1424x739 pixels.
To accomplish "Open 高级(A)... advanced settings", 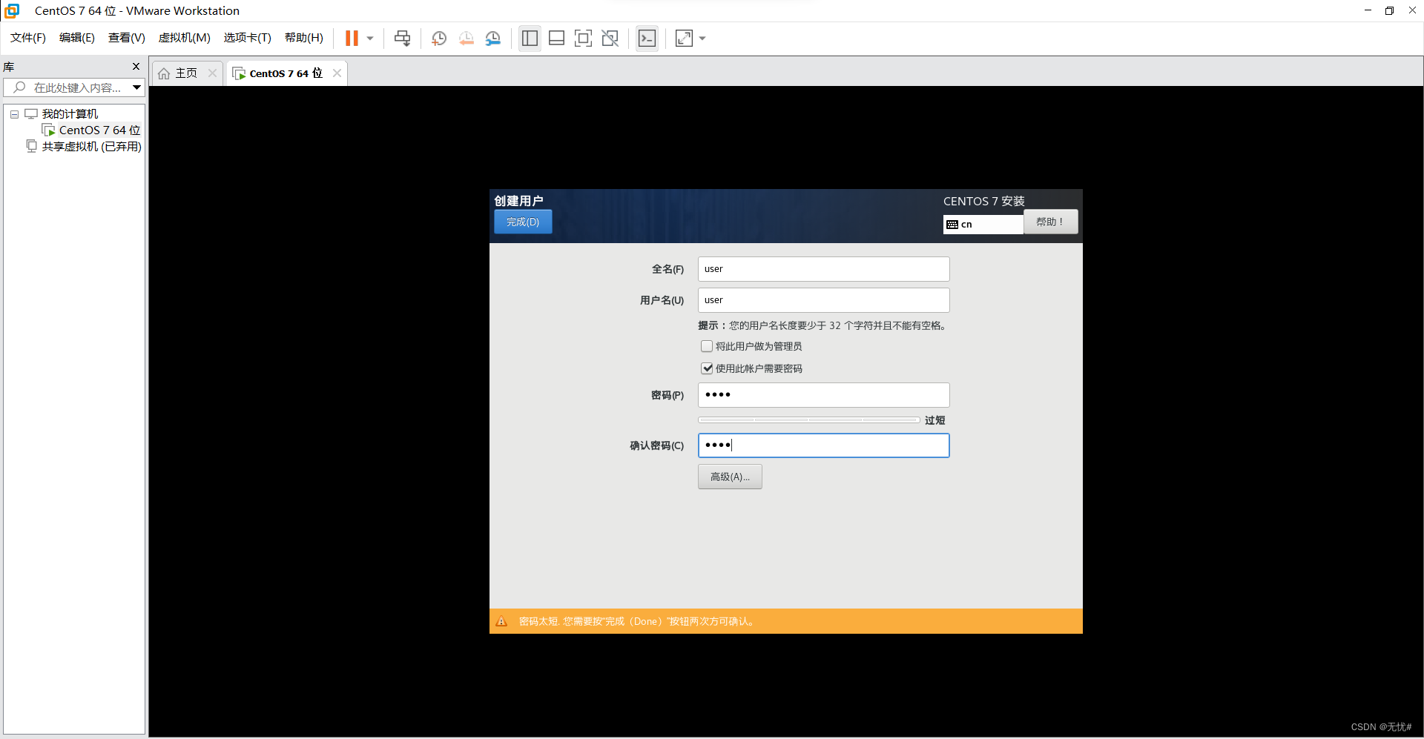I will [730, 477].
